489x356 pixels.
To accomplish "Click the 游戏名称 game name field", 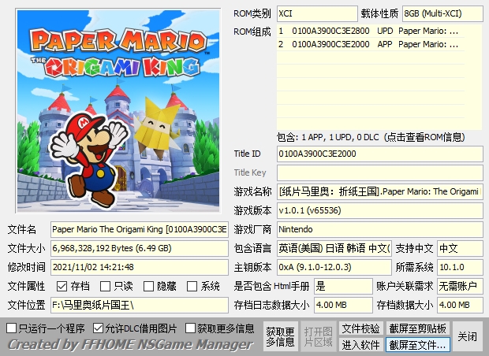I will [380, 191].
